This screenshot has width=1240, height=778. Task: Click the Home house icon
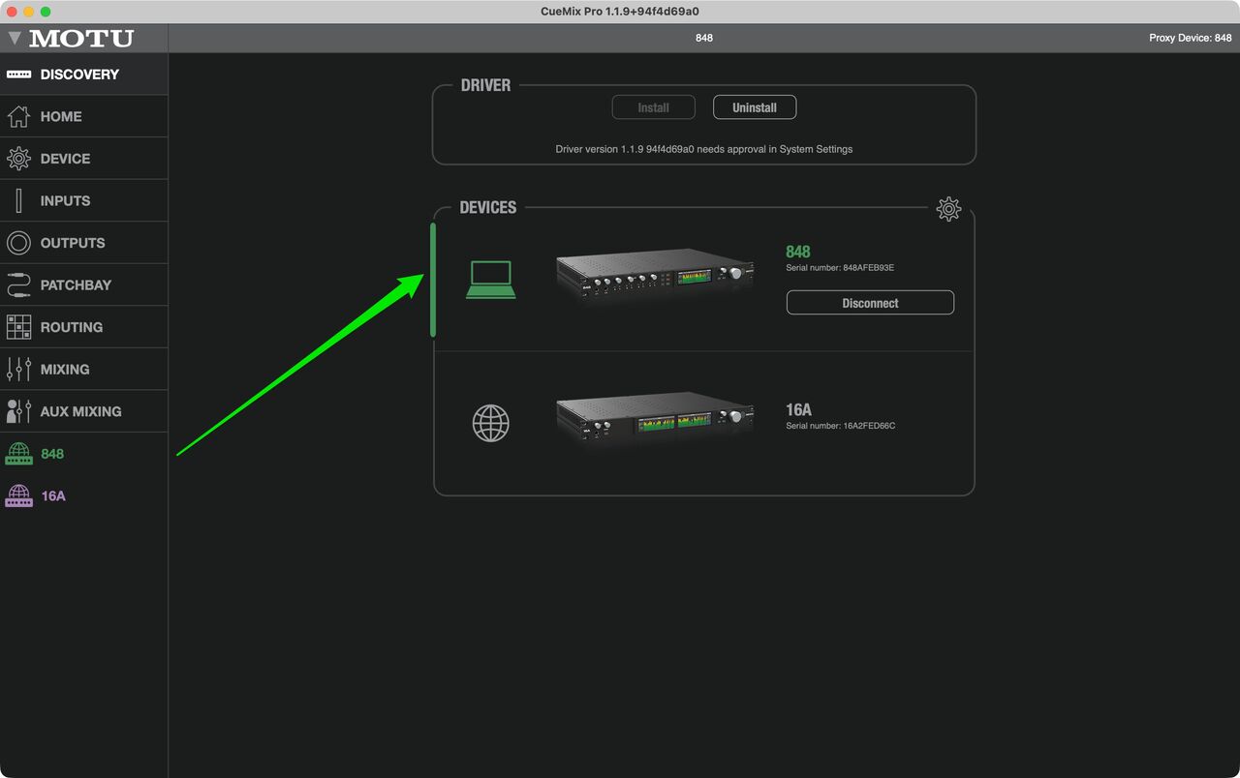click(x=18, y=116)
